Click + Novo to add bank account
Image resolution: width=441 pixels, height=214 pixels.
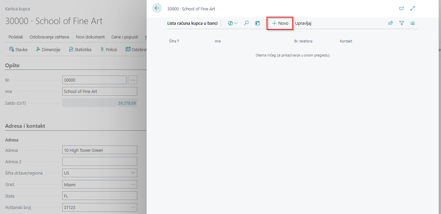(280, 23)
